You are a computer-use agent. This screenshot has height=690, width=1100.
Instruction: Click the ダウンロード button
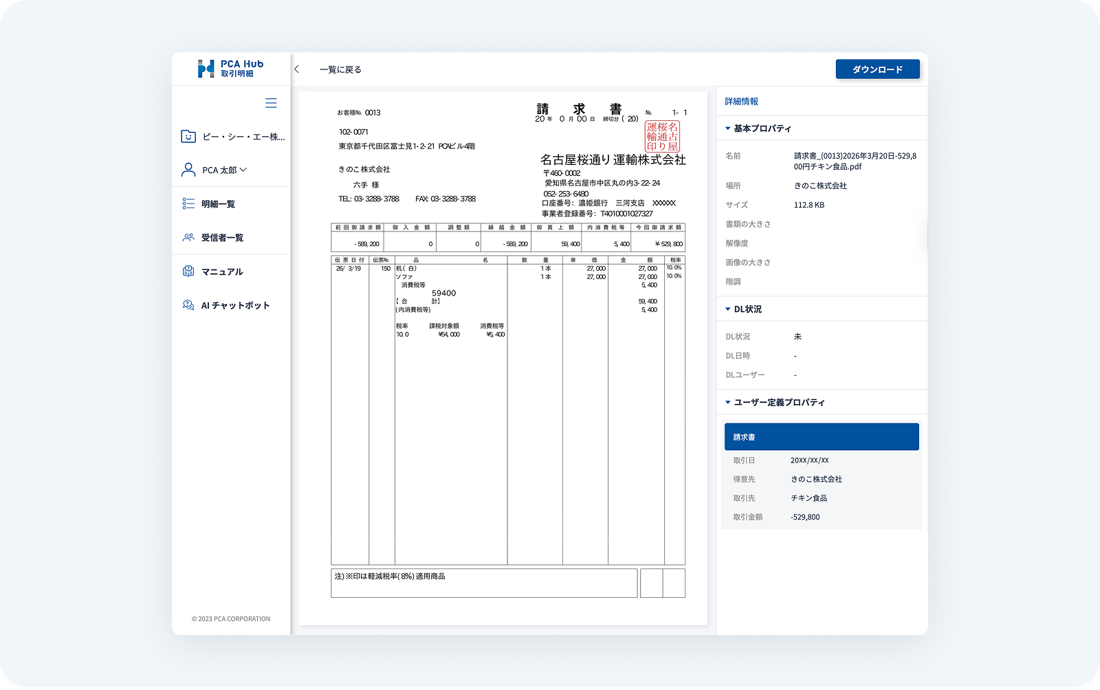tap(877, 69)
